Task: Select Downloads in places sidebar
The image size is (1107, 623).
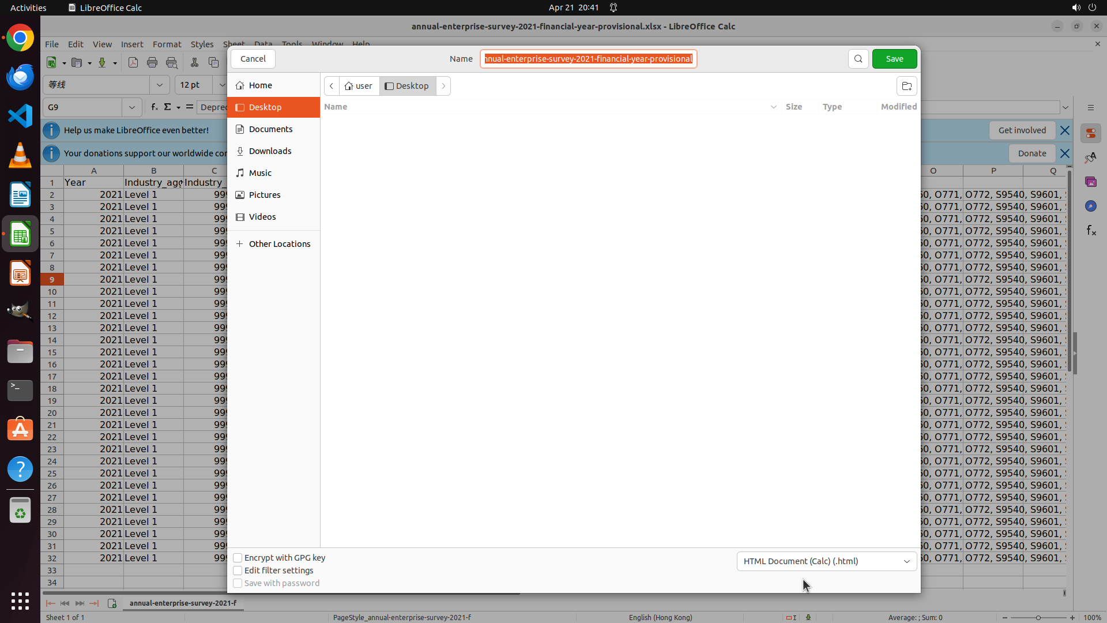Action: click(x=270, y=151)
